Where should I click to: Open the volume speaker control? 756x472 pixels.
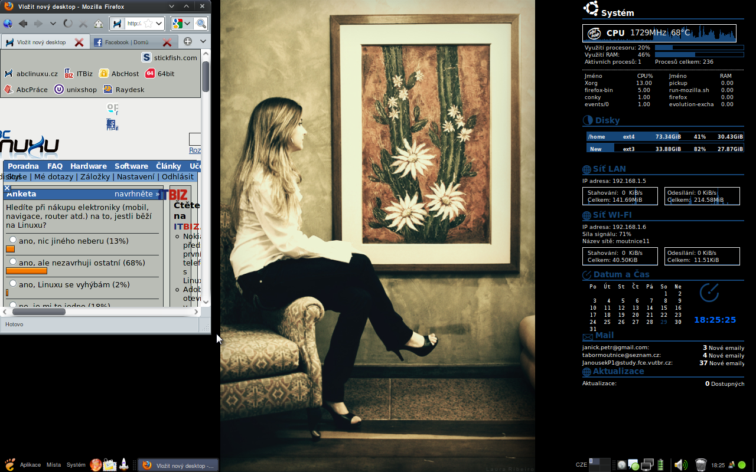tap(680, 465)
